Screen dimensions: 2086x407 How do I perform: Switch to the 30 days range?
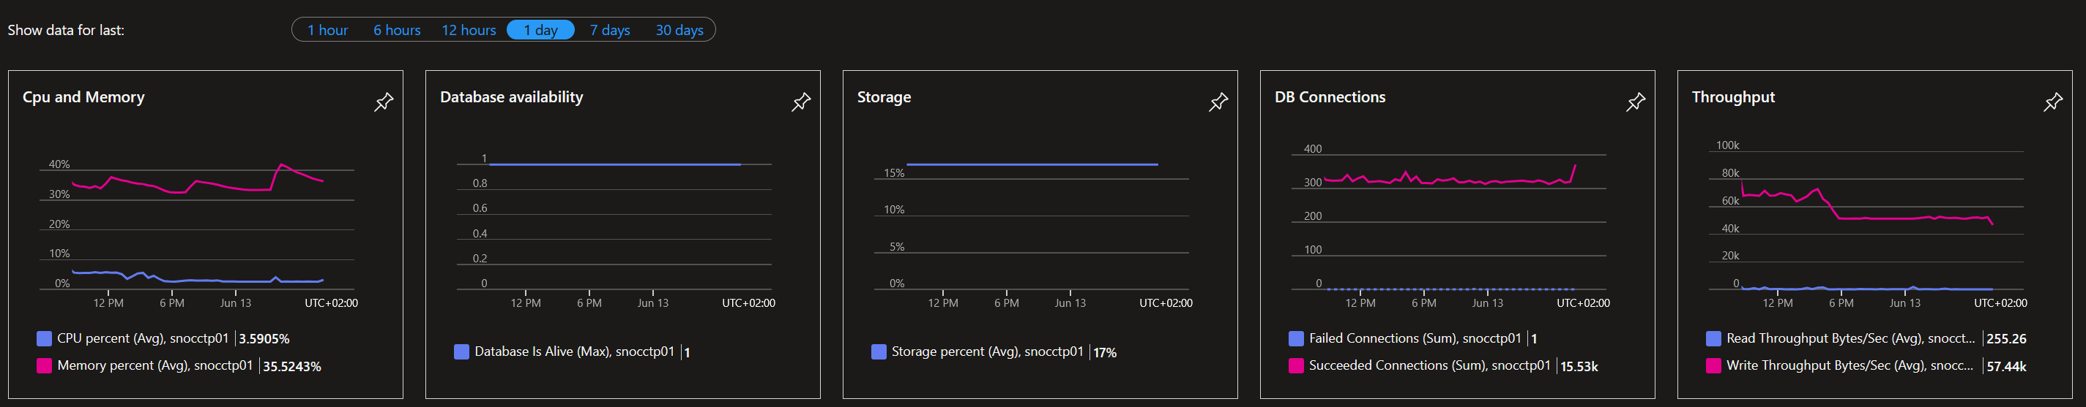pos(679,30)
